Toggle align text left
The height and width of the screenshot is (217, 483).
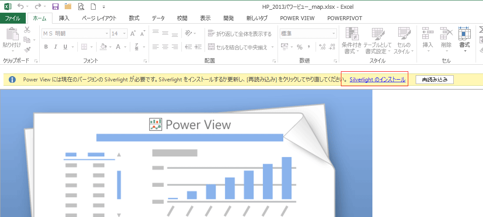[x=156, y=47]
